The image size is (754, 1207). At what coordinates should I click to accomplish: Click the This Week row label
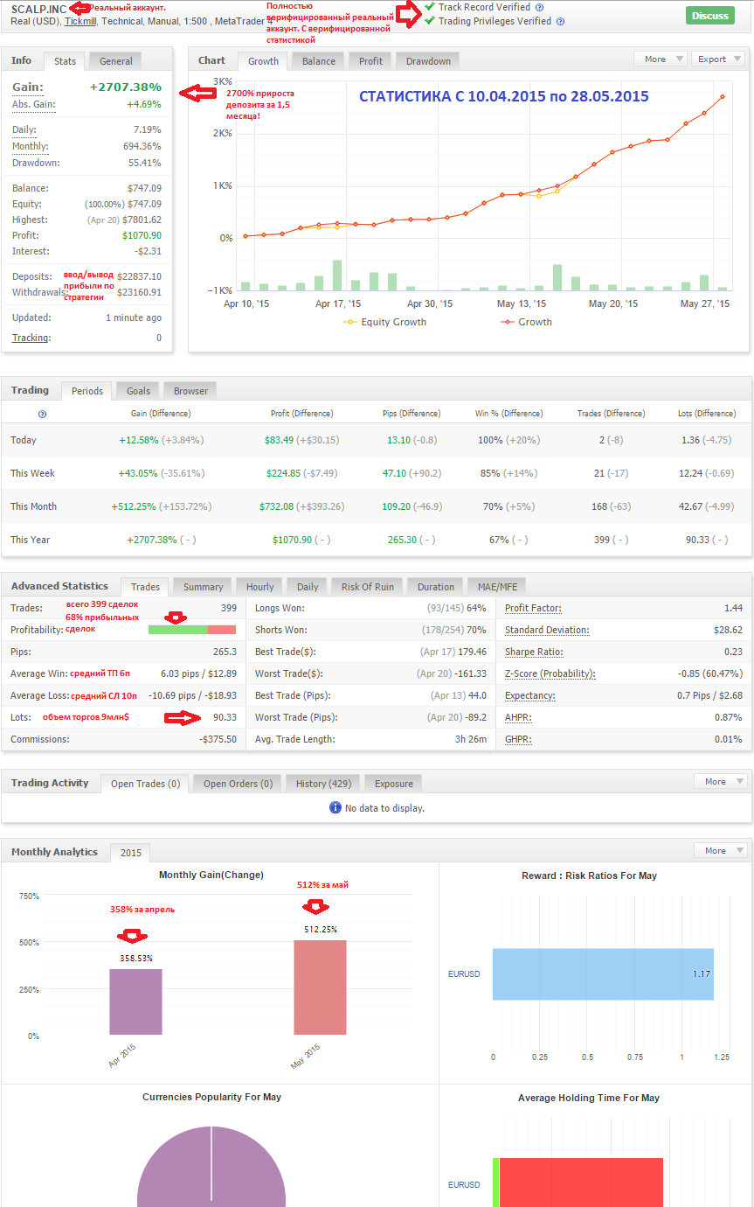[32, 473]
